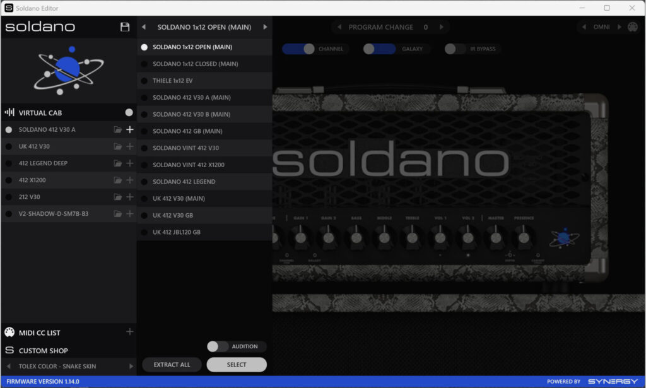Open folder for V2-SHADOW-D-SM7B-B3 slot
Viewport: 646px width, 388px height.
117,214
